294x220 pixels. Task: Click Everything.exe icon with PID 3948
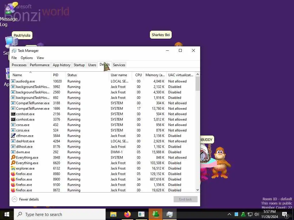[13, 157]
